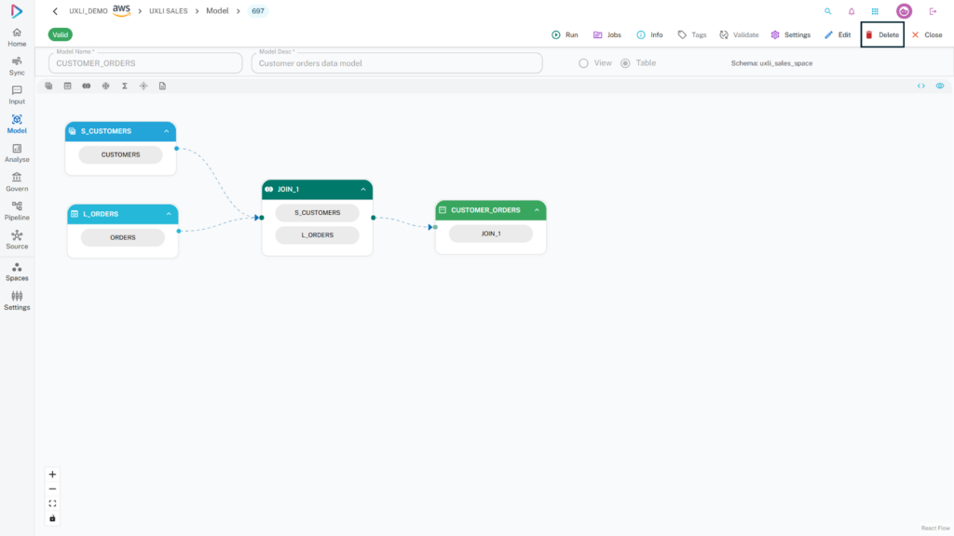The height and width of the screenshot is (536, 954).
Task: Click the Run button
Action: (565, 34)
